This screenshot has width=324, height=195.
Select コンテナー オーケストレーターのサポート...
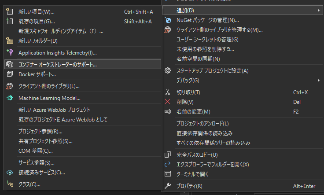coord(83,64)
